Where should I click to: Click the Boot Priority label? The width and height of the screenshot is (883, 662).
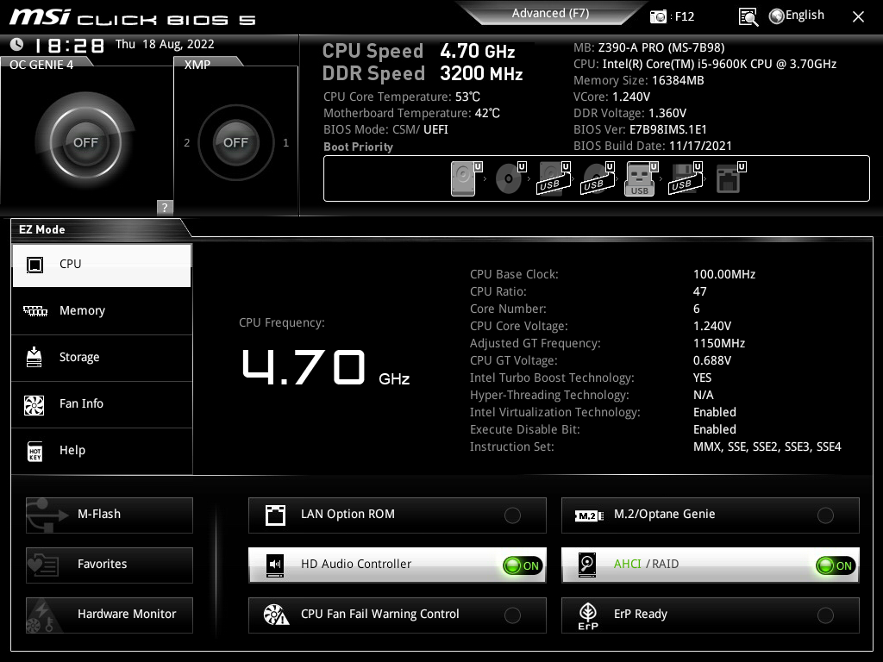coord(358,147)
